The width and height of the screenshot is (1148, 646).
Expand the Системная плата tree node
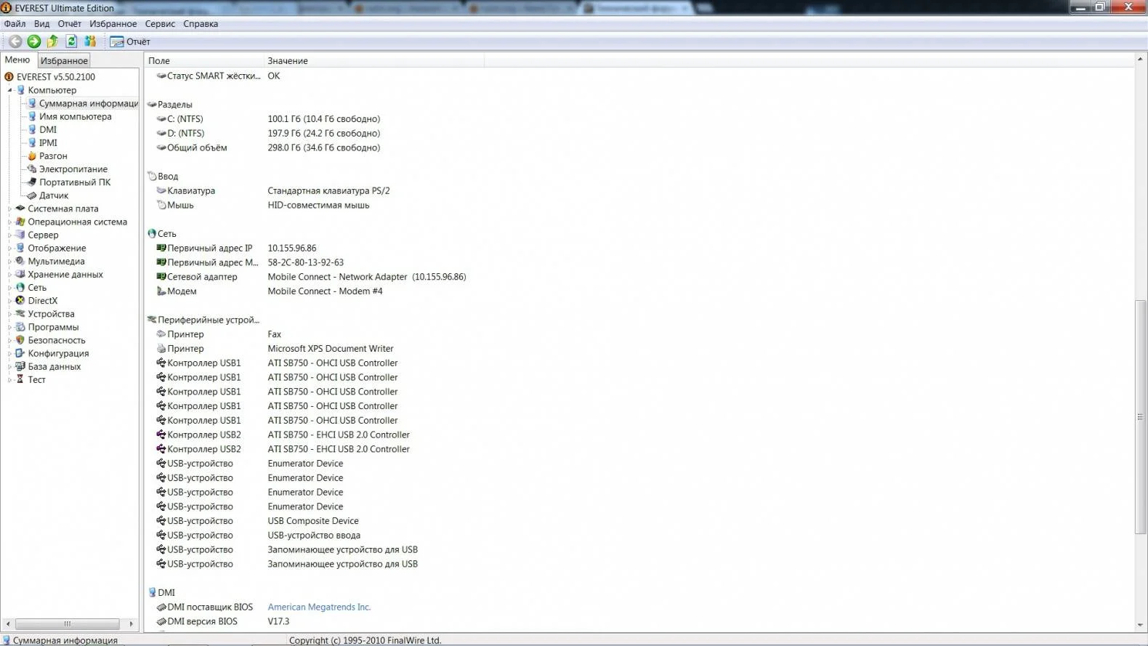(9, 209)
